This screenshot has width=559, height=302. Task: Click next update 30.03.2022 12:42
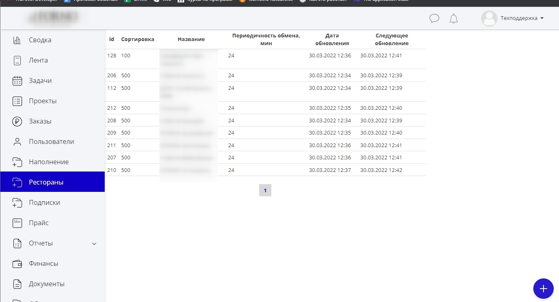[381, 170]
